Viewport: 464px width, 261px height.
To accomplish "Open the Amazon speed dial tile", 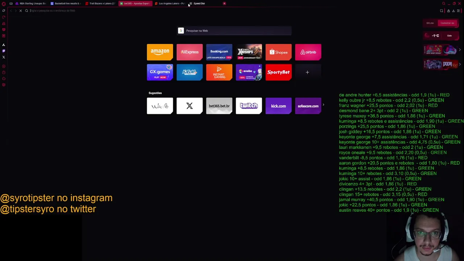I will (x=160, y=52).
